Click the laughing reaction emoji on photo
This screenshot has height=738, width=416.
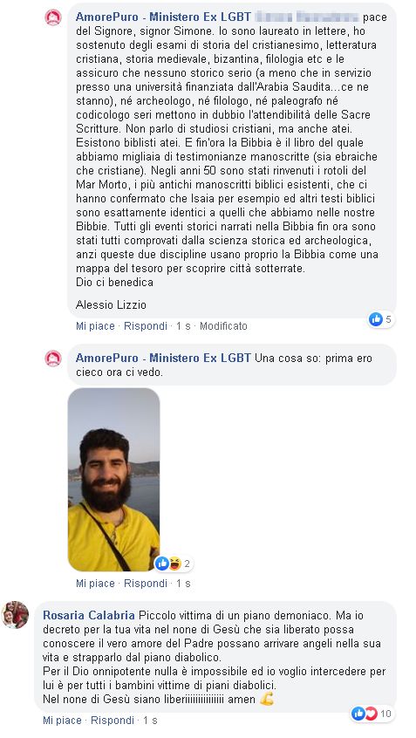[x=174, y=564]
